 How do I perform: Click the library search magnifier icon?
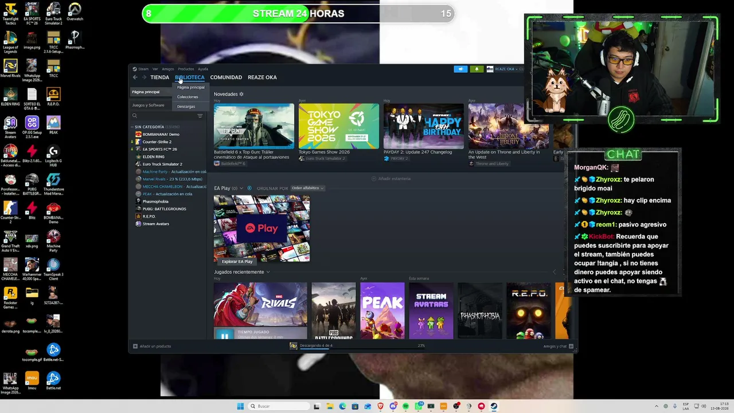click(x=135, y=116)
